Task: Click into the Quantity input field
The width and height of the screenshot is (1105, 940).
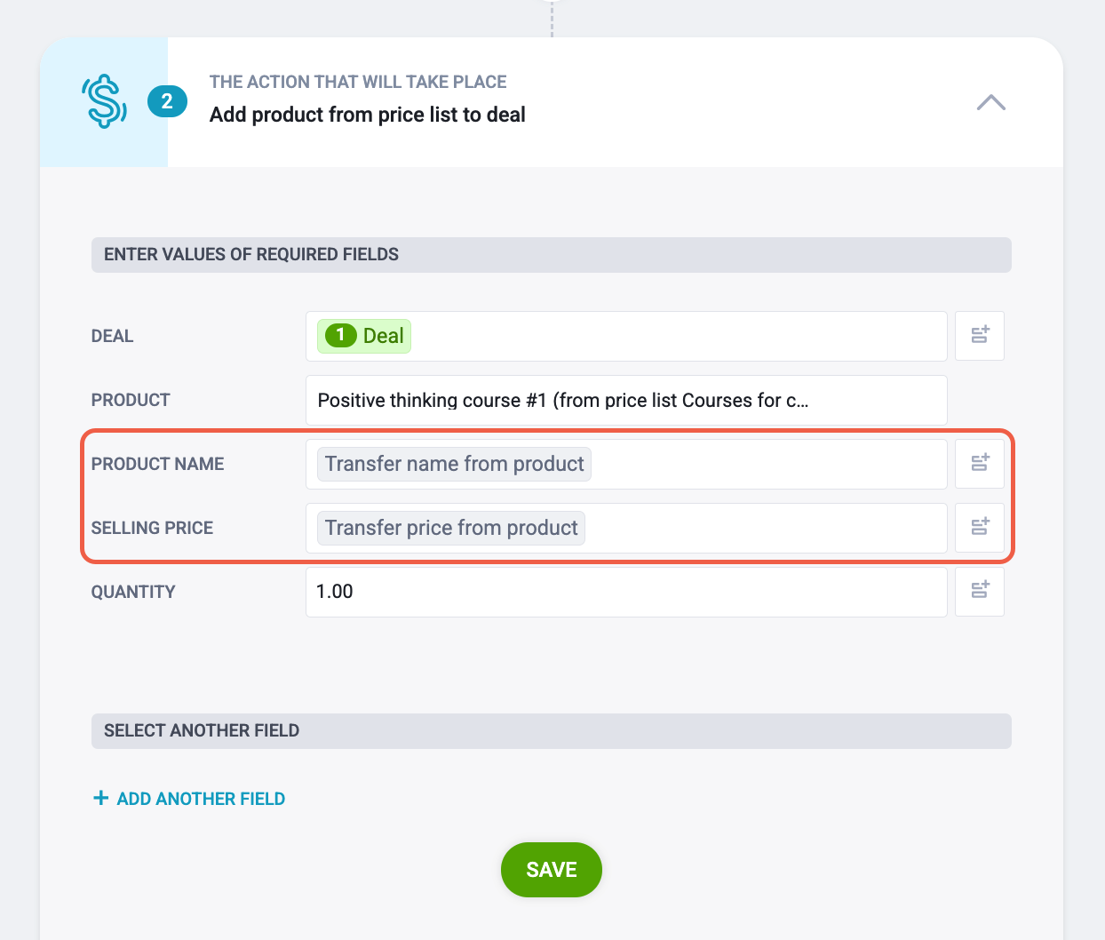Action: click(626, 592)
